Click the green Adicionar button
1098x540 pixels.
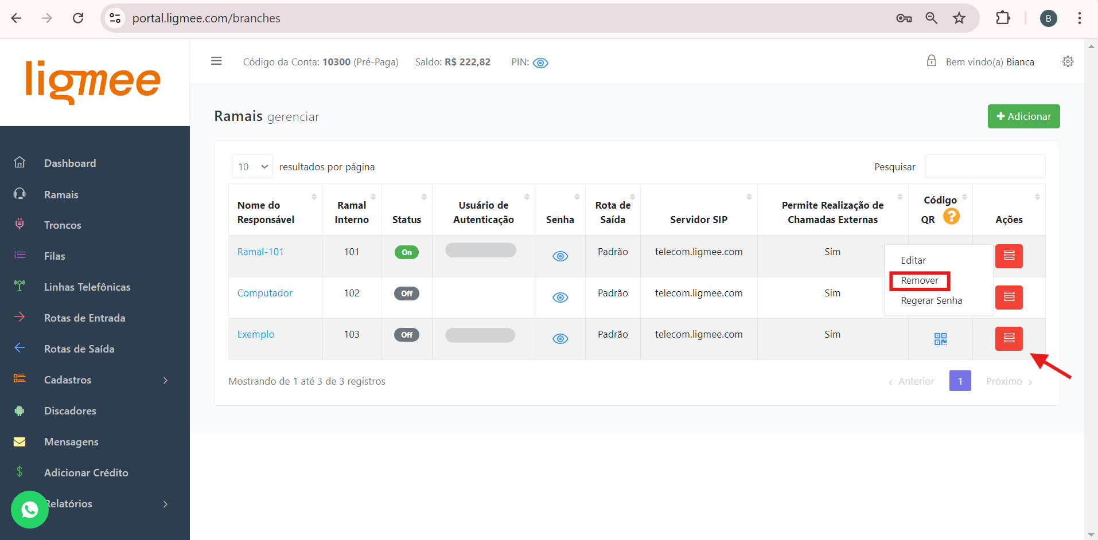click(x=1023, y=116)
